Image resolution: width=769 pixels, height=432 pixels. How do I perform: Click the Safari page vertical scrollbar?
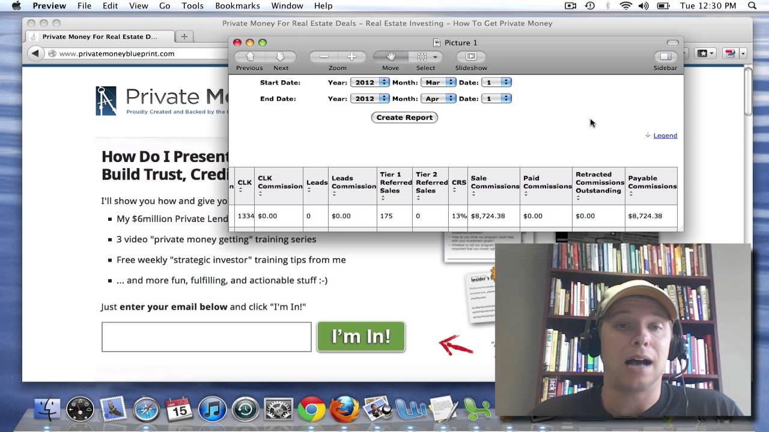(x=748, y=91)
